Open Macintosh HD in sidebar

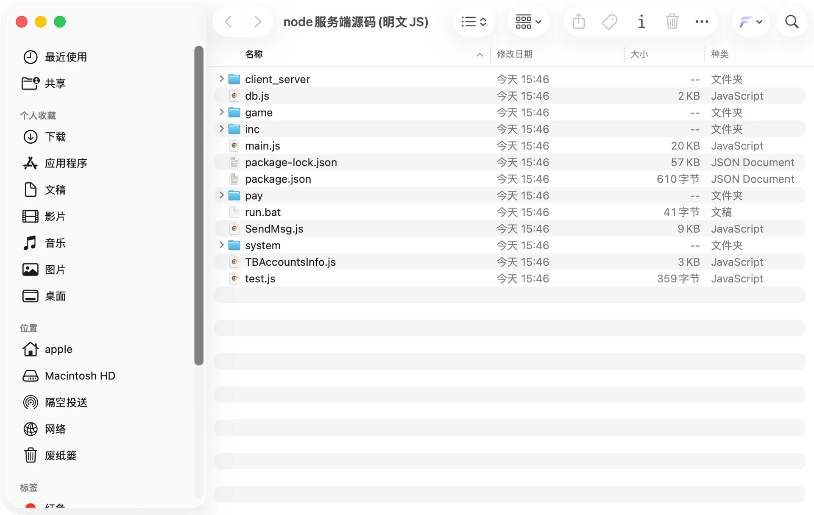tap(68, 376)
